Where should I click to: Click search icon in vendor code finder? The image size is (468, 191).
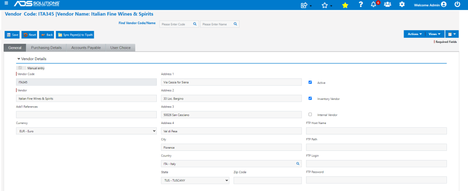pyautogui.click(x=195, y=24)
